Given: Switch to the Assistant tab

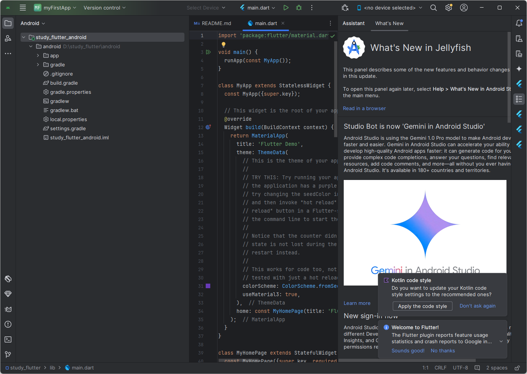Looking at the screenshot, I should point(354,23).
